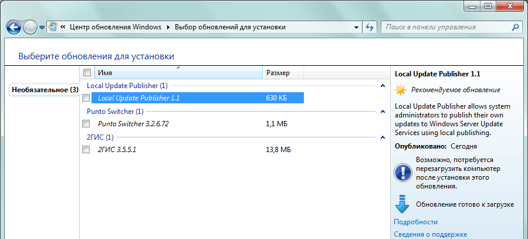Click the blue download arrow icon
Viewport: 528px width, 239px height.
click(401, 204)
